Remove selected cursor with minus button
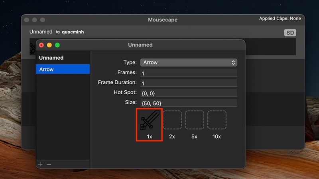319x179 pixels. [49, 164]
